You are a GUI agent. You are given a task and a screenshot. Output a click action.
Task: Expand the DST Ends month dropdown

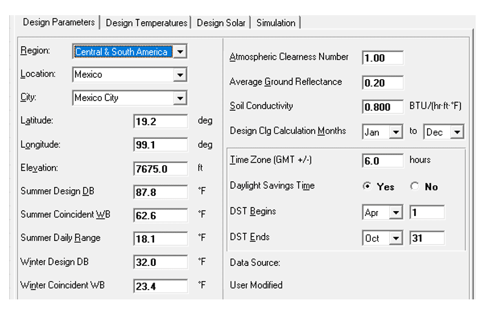(396, 239)
